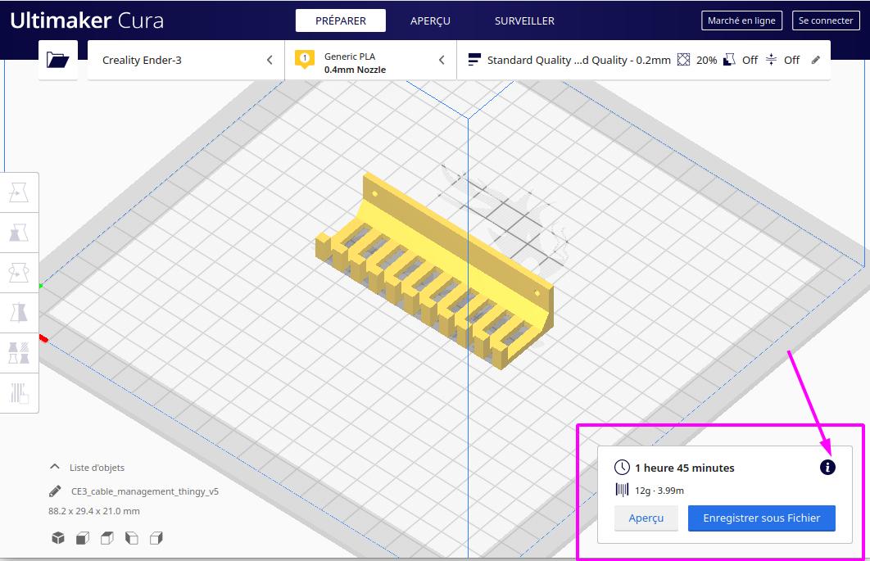Click the infill density icon near 20%
870x561 pixels.
point(683,59)
